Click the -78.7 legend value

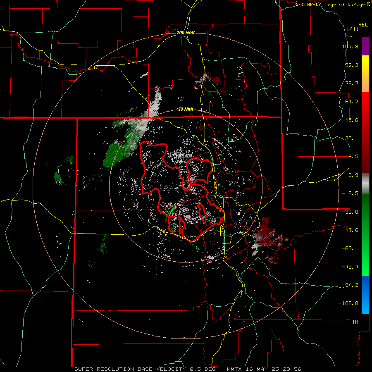point(350,267)
